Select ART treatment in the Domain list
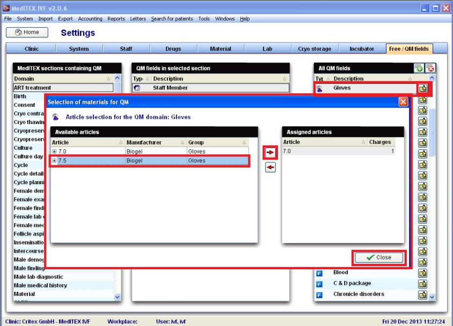This screenshot has height=326, width=453. [x=63, y=88]
